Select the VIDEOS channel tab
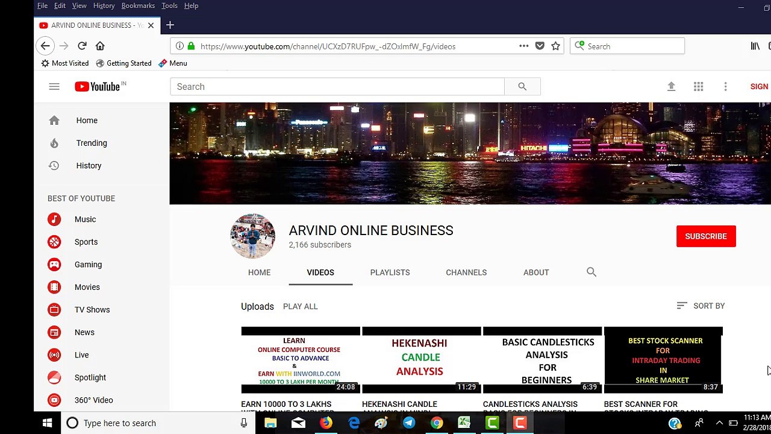The height and width of the screenshot is (434, 771). 320,272
